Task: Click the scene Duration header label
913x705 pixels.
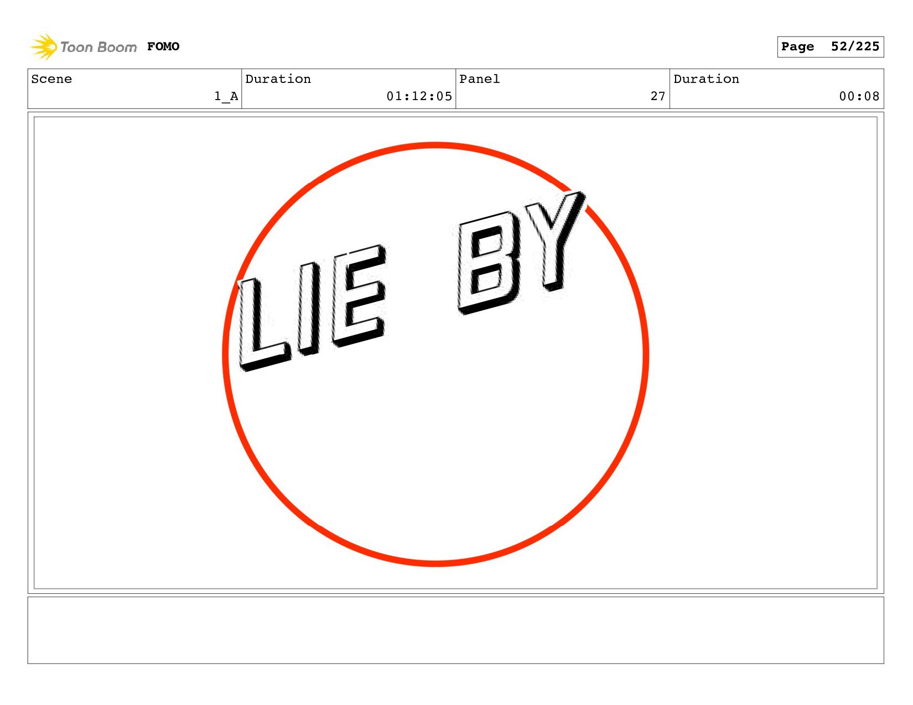Action: 278,79
